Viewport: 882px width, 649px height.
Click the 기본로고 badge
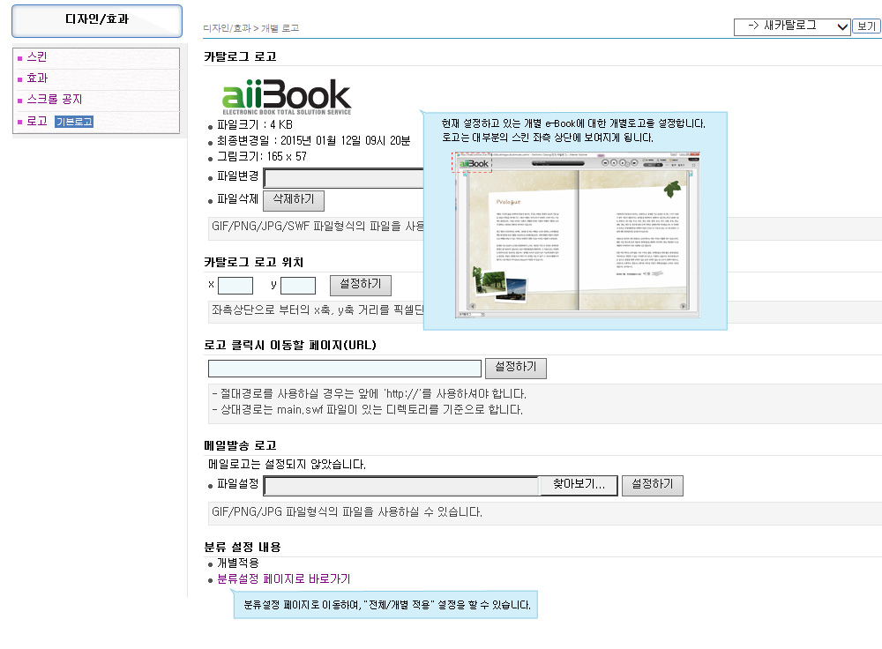click(73, 122)
